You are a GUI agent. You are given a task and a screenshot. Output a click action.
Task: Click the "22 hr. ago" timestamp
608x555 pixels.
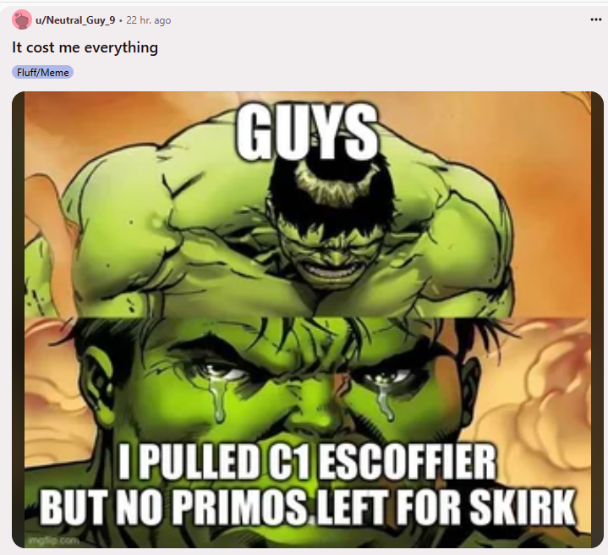tap(149, 20)
